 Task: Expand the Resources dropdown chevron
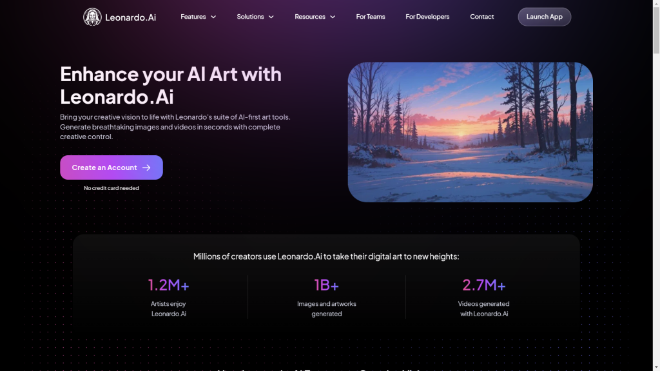tap(333, 17)
